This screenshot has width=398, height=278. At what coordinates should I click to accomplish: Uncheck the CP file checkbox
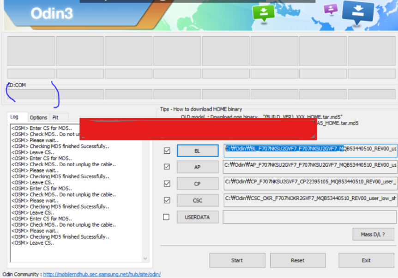pyautogui.click(x=167, y=183)
